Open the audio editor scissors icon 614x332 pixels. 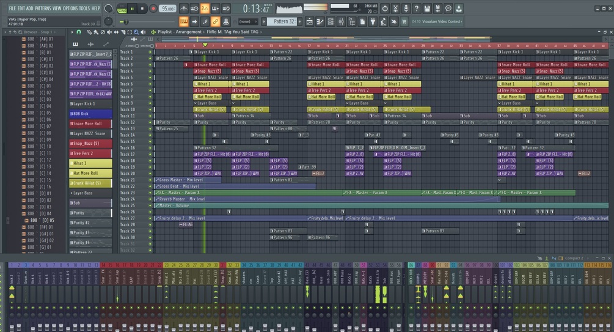395,8
